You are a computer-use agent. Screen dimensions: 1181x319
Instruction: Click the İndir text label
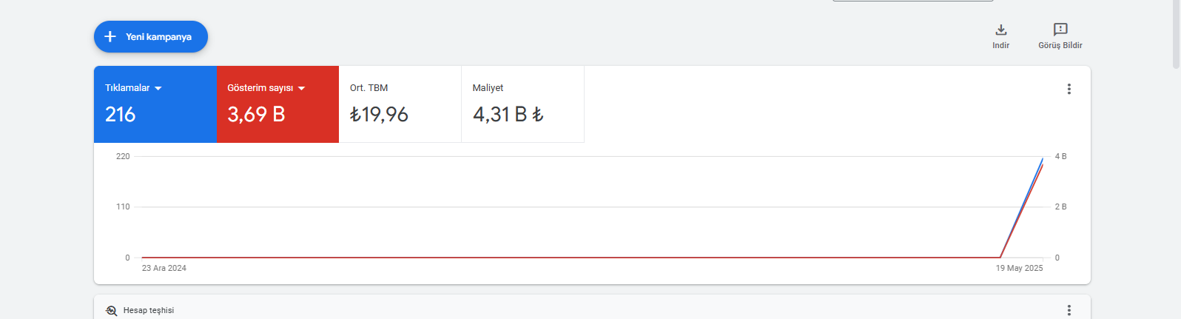[x=1001, y=45]
